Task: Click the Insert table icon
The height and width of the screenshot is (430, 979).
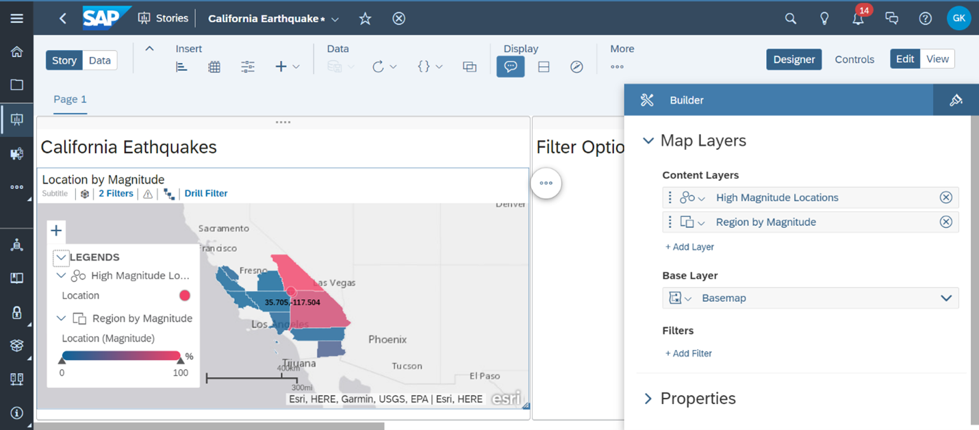Action: (x=214, y=66)
